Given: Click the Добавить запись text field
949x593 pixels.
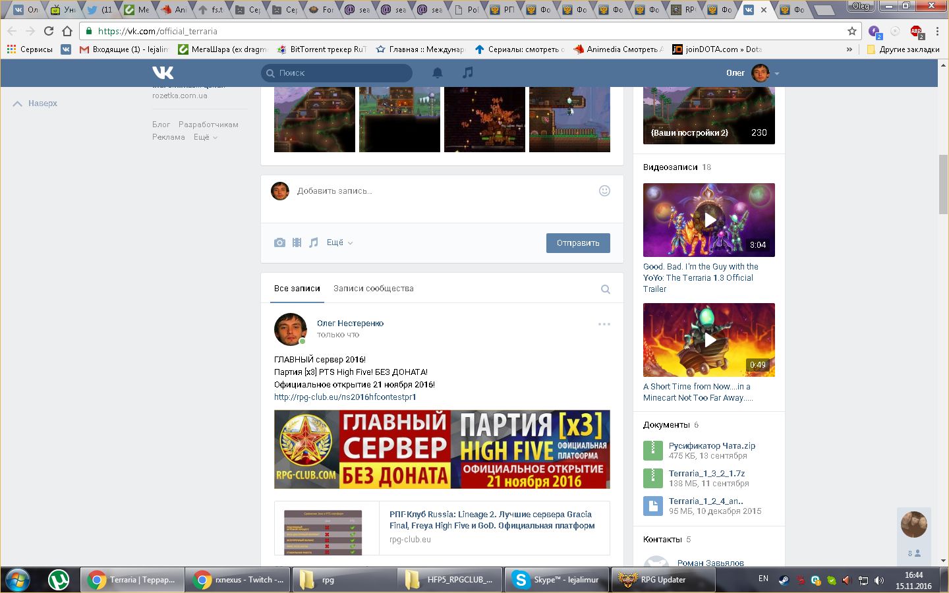Looking at the screenshot, I should tap(442, 191).
